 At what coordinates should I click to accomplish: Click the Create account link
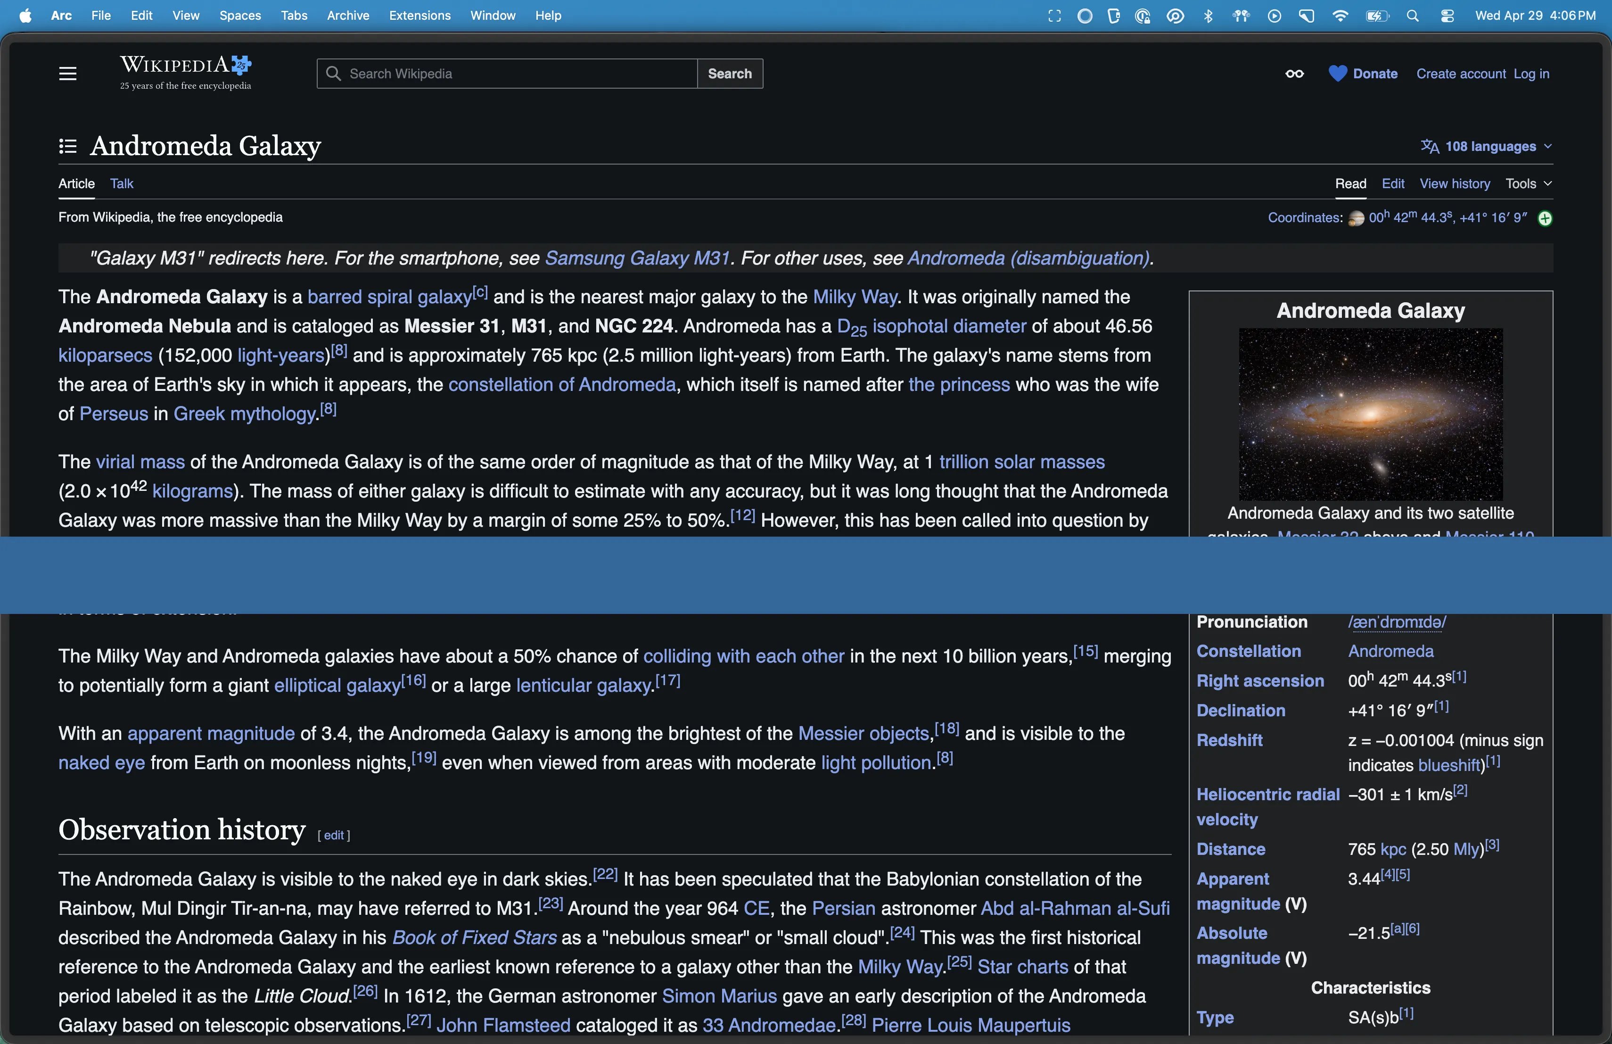click(x=1461, y=74)
